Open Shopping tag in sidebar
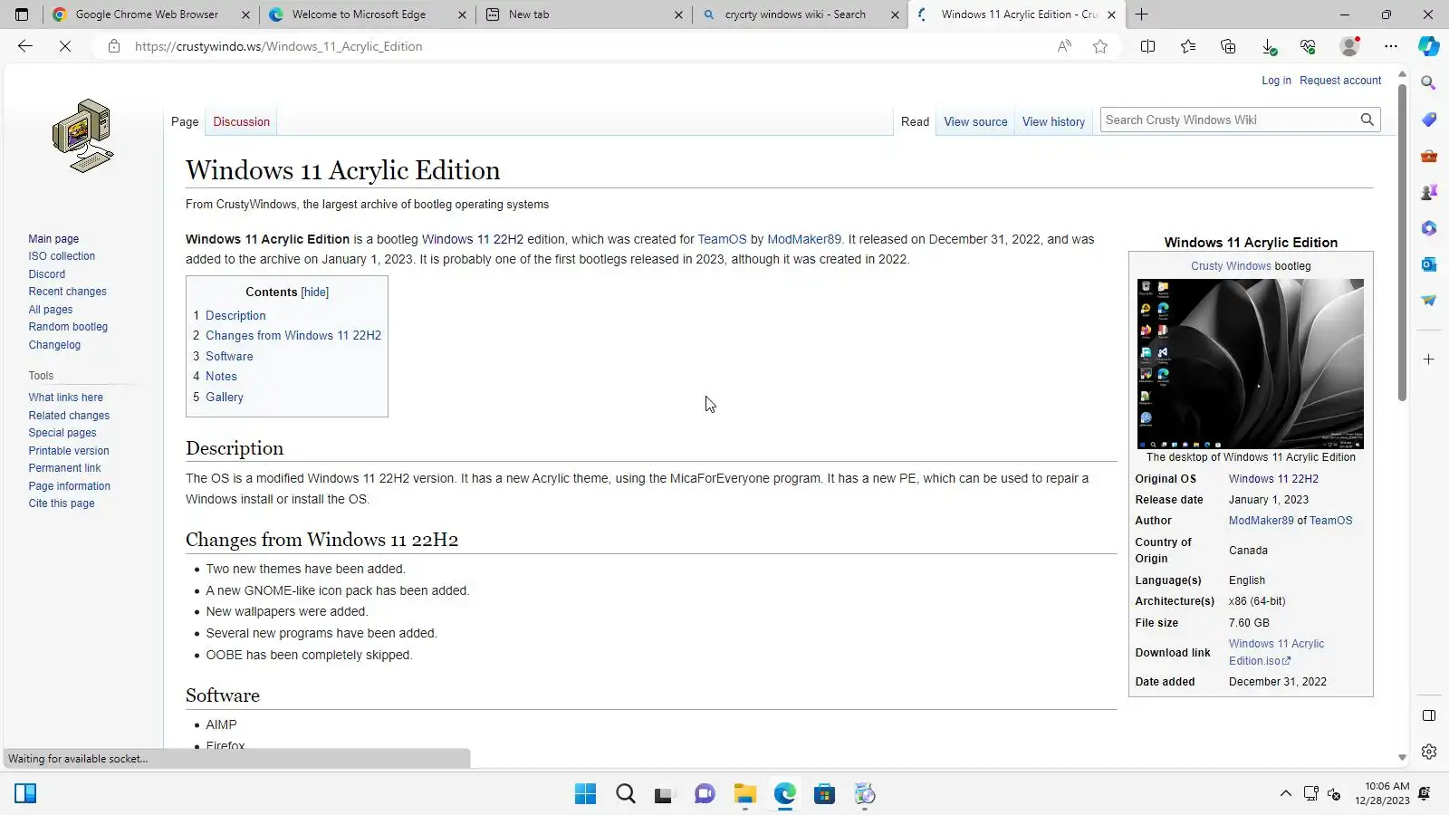The height and width of the screenshot is (815, 1449). [x=1429, y=120]
